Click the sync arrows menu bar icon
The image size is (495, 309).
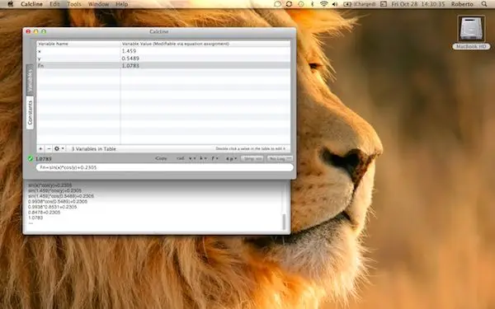(x=289, y=4)
